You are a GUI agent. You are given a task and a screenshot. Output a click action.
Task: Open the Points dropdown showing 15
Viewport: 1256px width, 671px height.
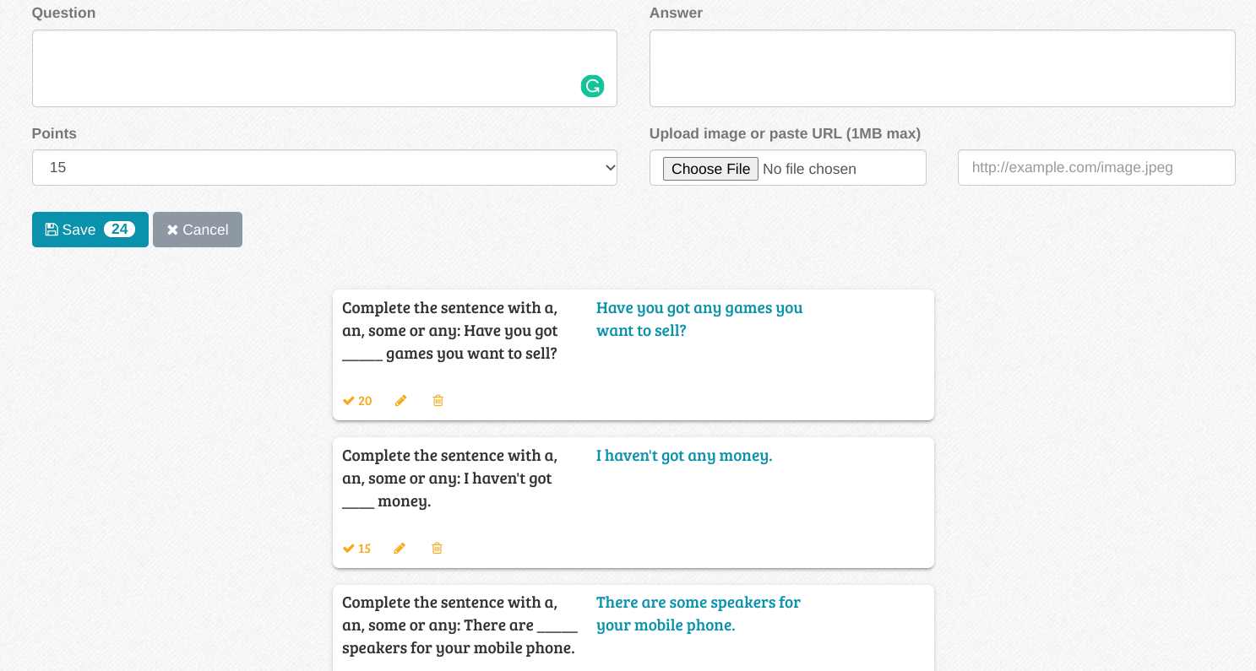(324, 168)
